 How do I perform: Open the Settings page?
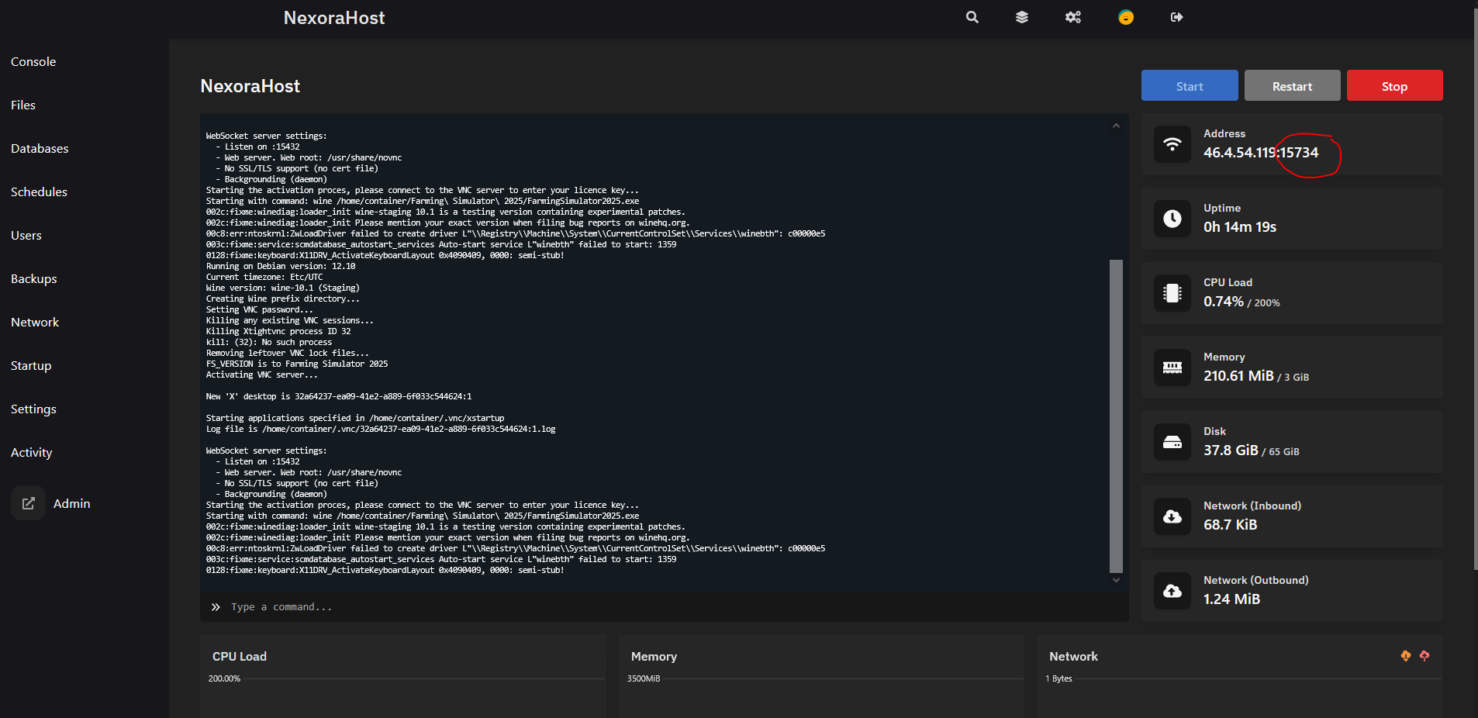click(33, 409)
